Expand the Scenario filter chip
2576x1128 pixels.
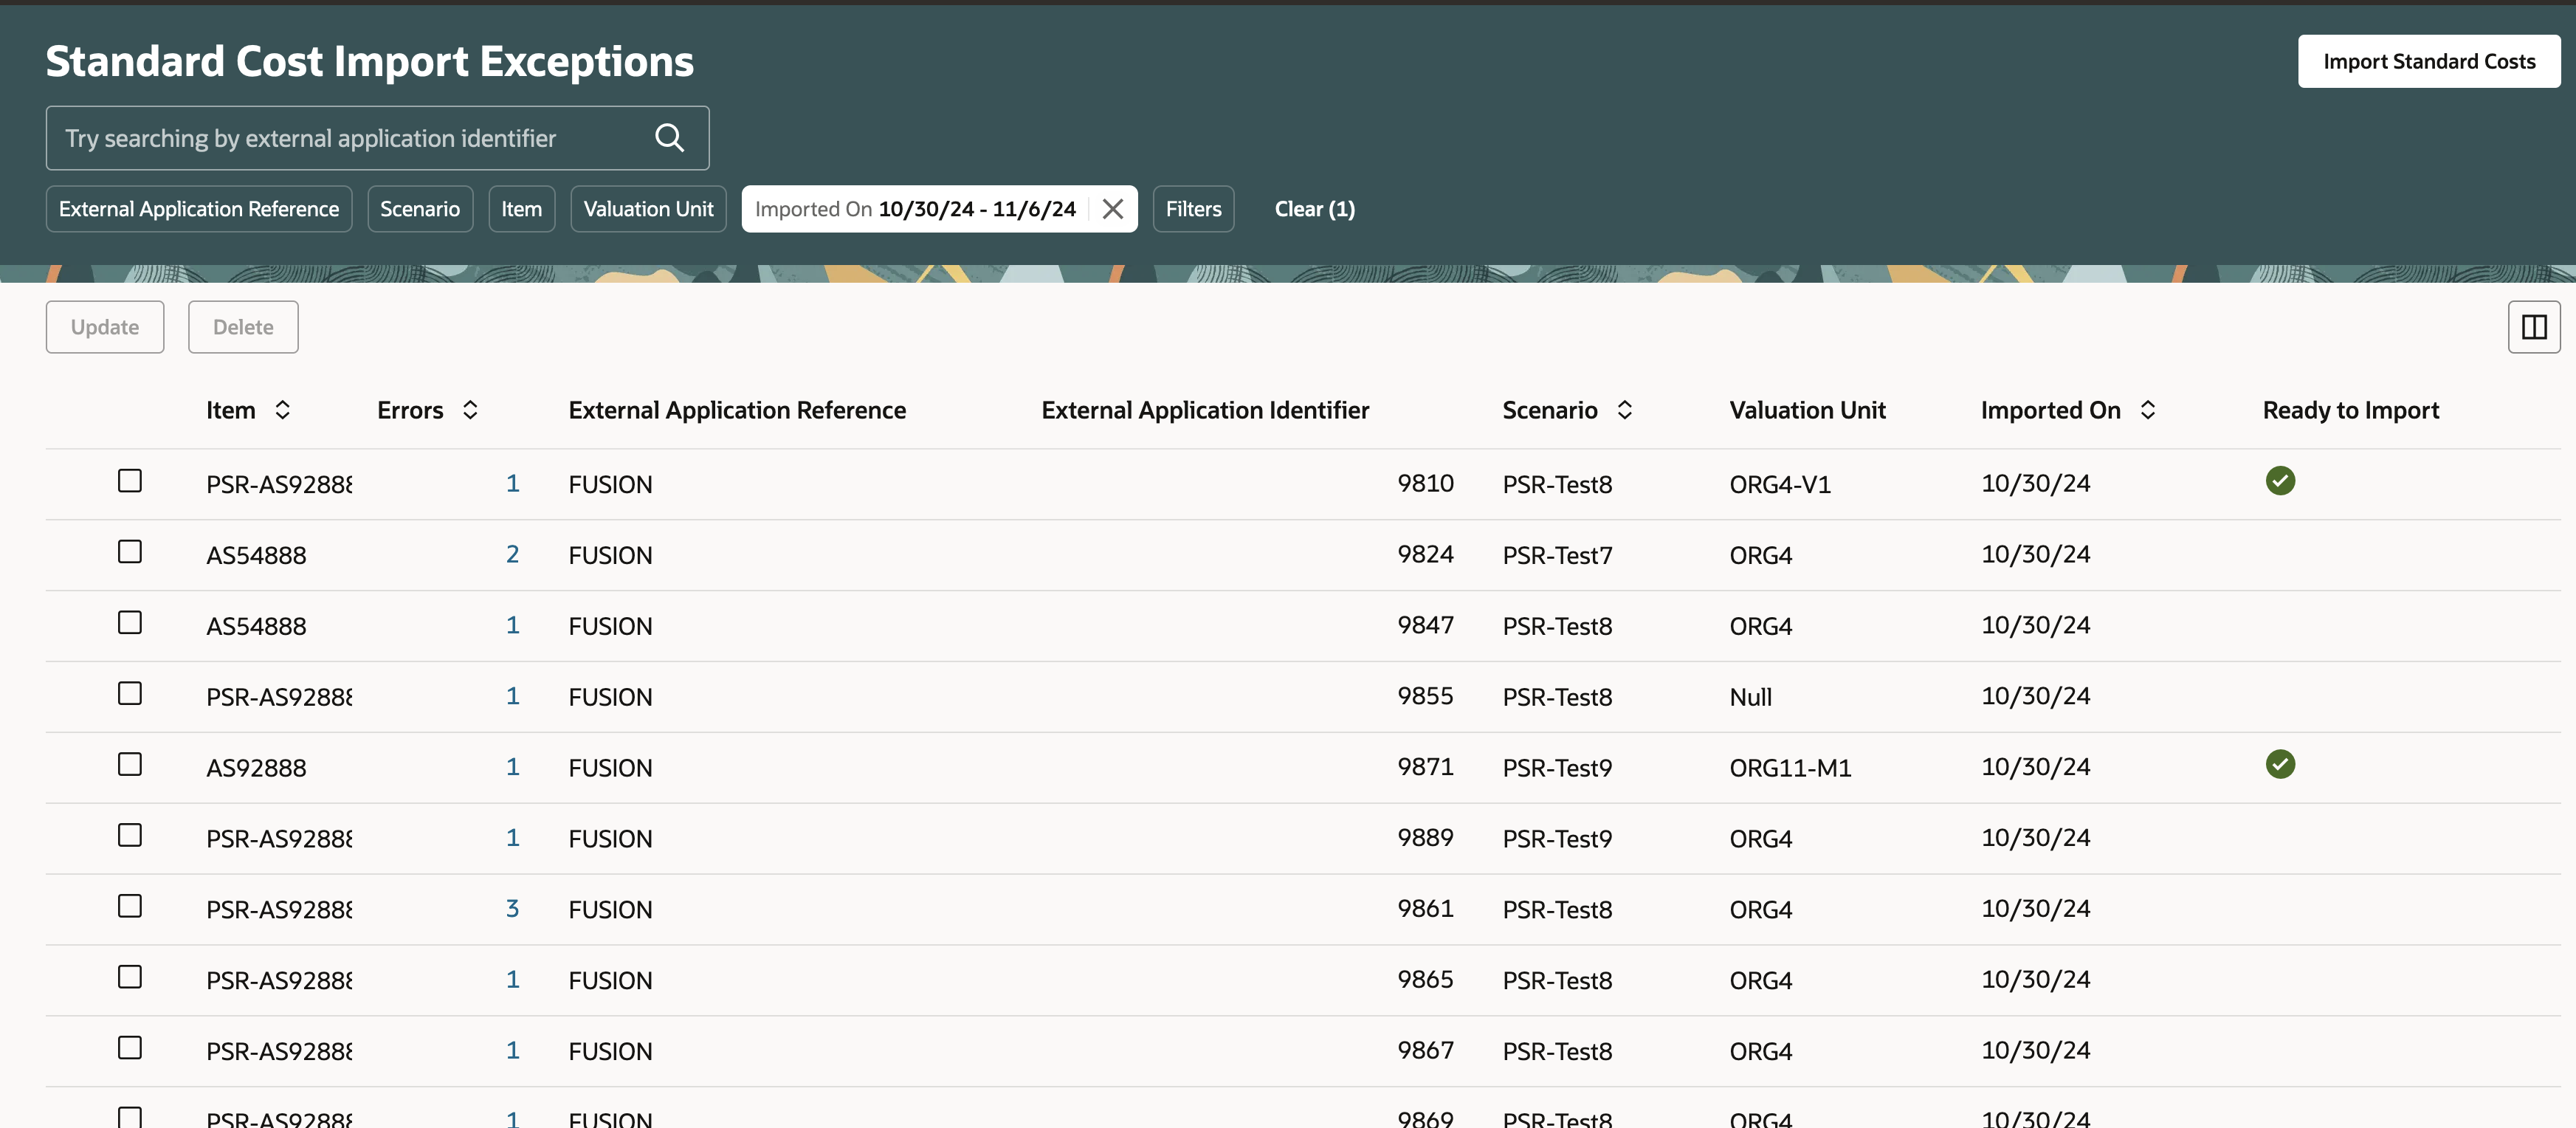click(420, 209)
